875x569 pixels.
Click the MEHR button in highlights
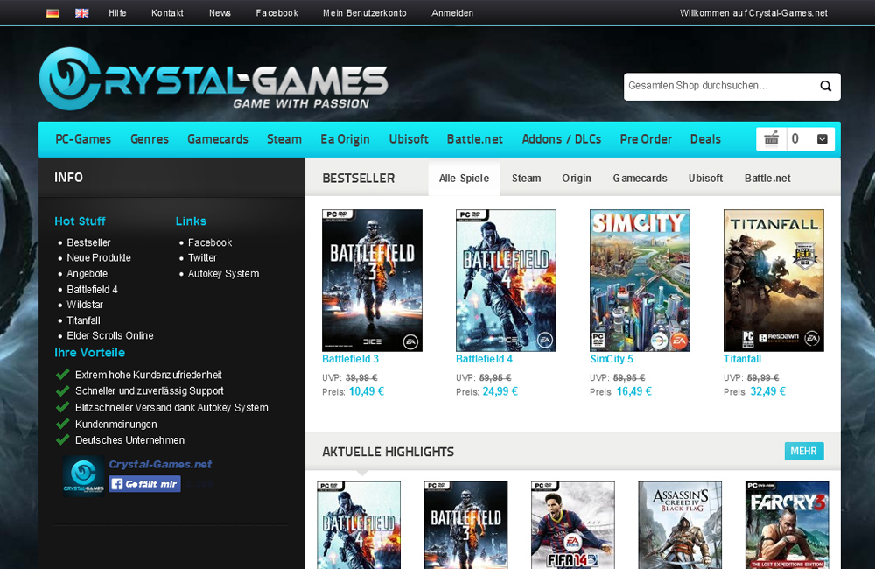tap(803, 451)
